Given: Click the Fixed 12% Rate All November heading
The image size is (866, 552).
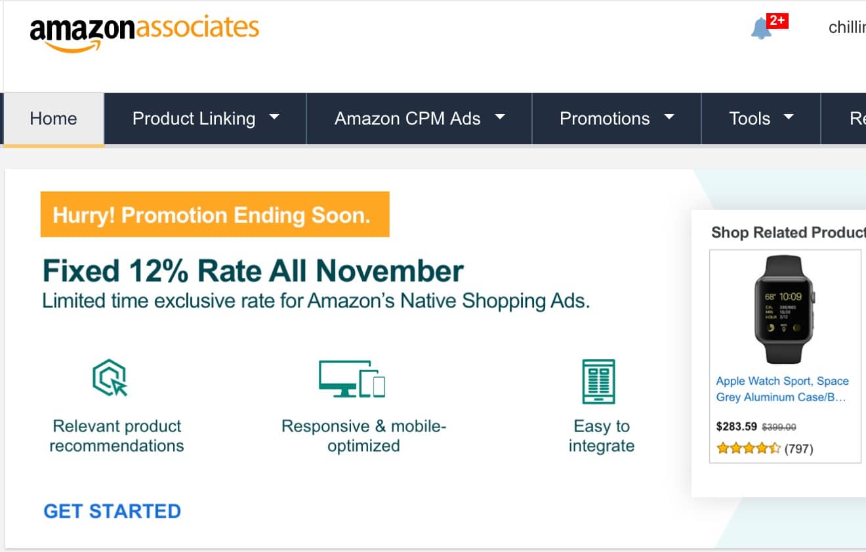Looking at the screenshot, I should (x=253, y=271).
